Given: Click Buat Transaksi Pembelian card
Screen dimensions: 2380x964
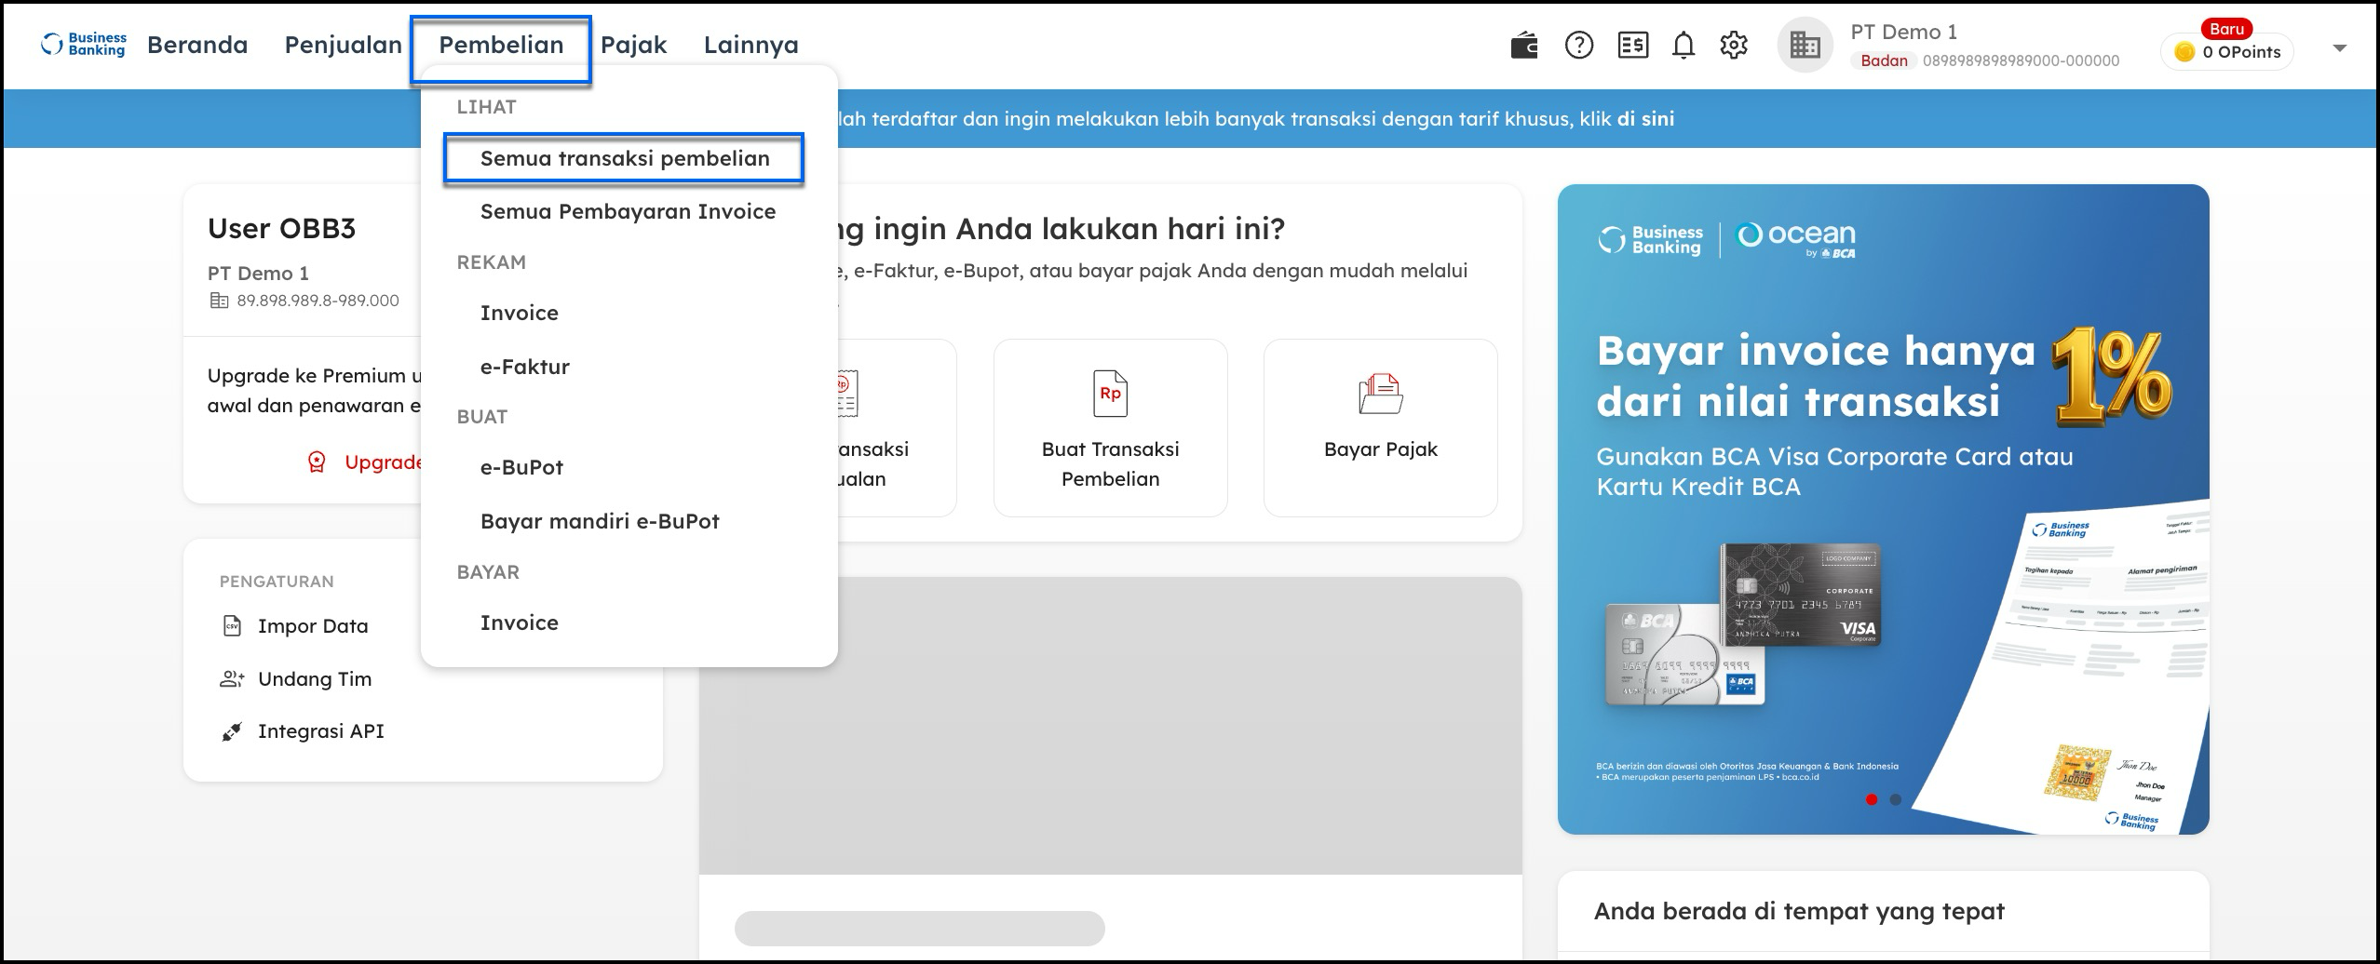Looking at the screenshot, I should [x=1110, y=428].
